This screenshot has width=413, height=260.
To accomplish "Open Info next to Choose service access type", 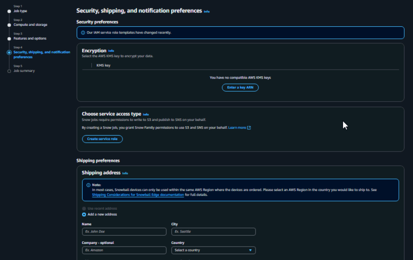I will (x=146, y=115).
